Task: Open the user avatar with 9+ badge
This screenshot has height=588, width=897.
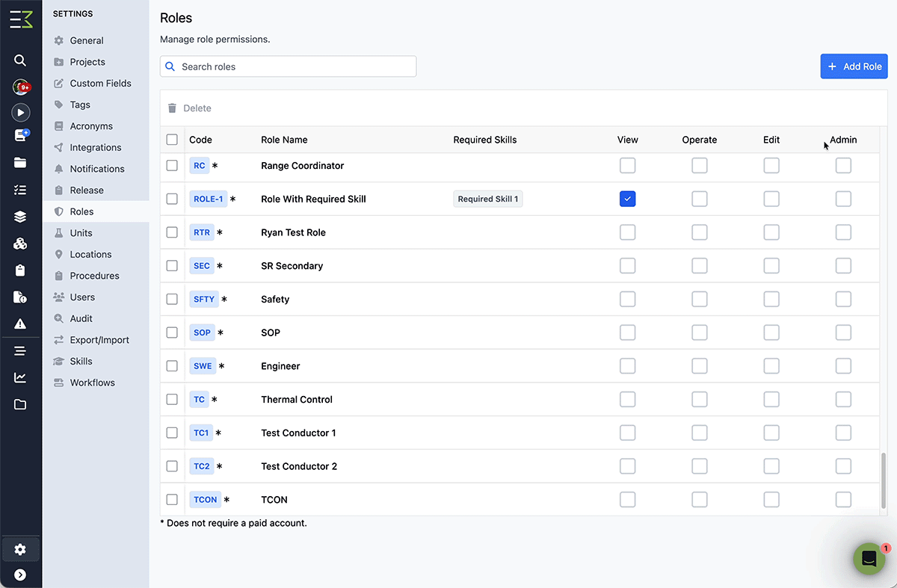Action: tap(20, 87)
